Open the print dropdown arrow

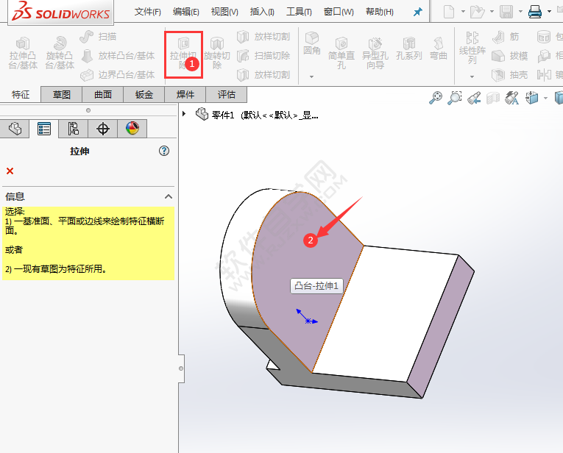[549, 12]
